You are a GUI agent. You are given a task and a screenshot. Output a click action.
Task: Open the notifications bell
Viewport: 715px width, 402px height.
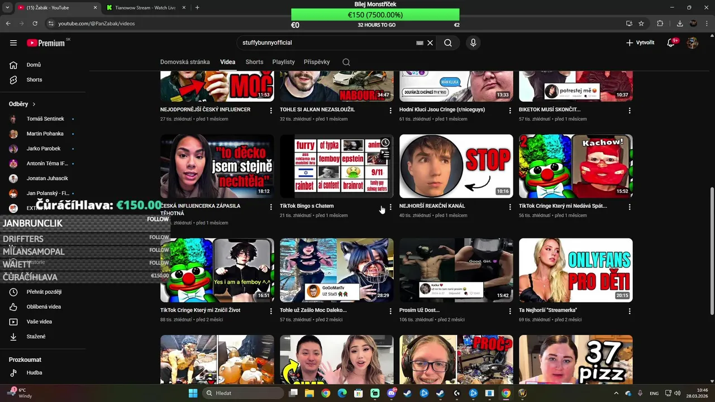click(671, 42)
